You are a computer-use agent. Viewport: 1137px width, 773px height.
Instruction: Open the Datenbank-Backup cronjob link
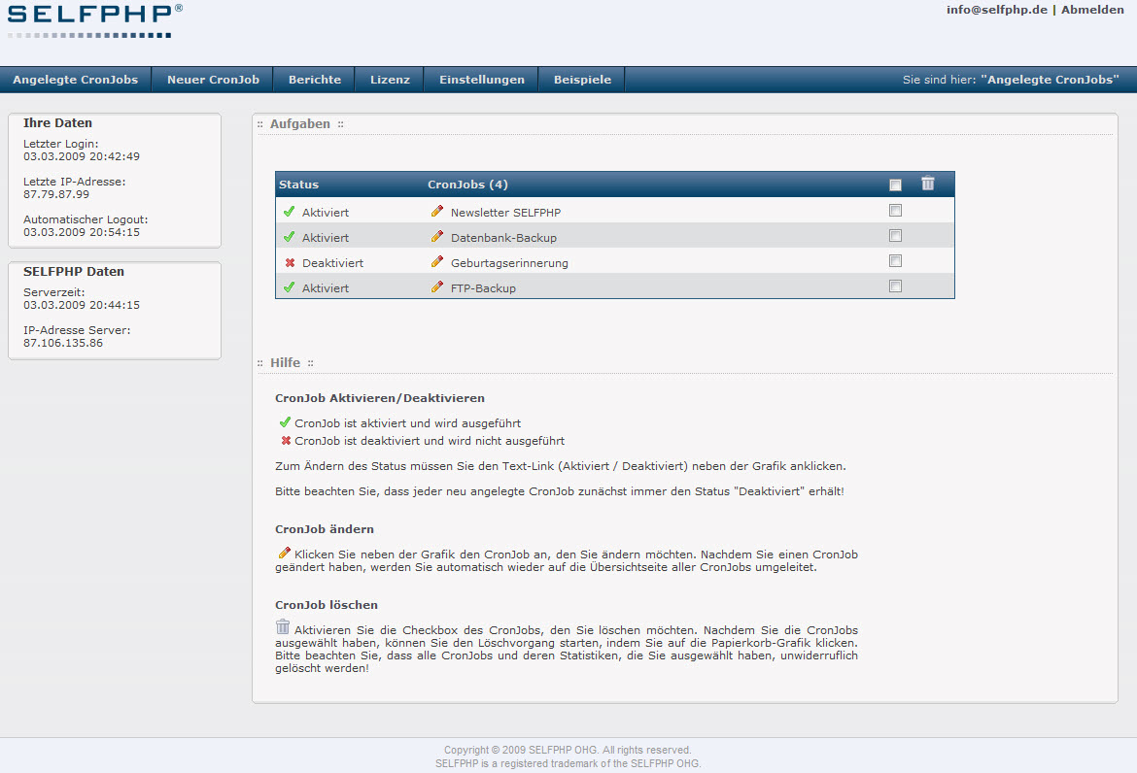click(x=503, y=238)
